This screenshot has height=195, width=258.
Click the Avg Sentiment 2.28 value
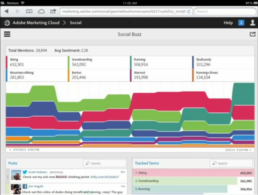click(84, 50)
